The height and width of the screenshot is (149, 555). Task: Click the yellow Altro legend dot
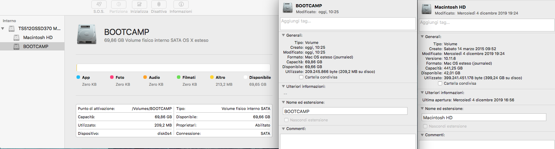[212, 77]
